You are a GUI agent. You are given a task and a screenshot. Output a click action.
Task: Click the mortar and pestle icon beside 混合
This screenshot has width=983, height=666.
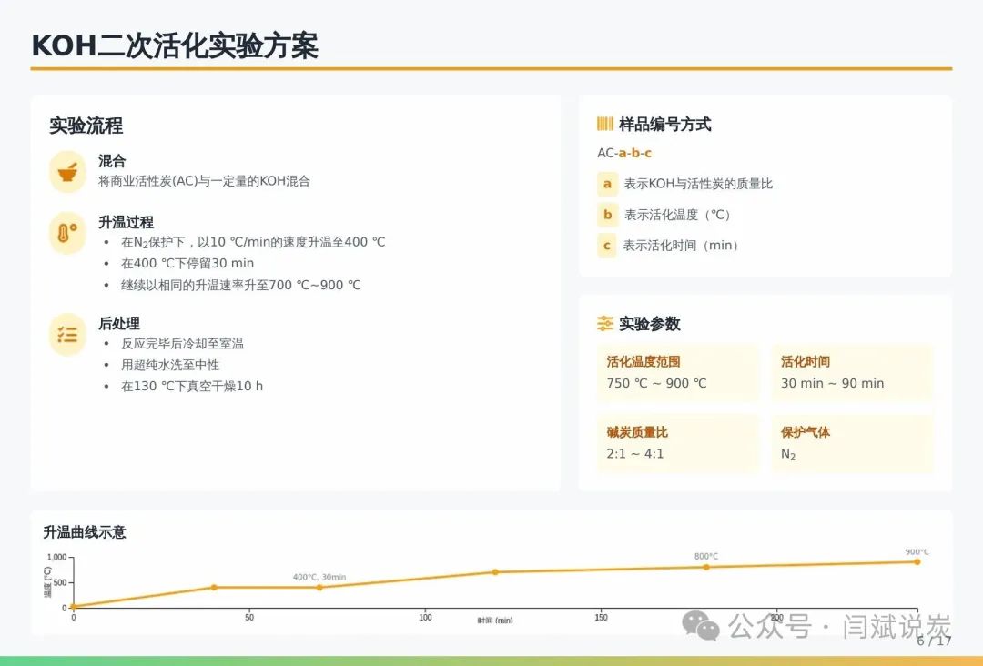click(x=67, y=171)
